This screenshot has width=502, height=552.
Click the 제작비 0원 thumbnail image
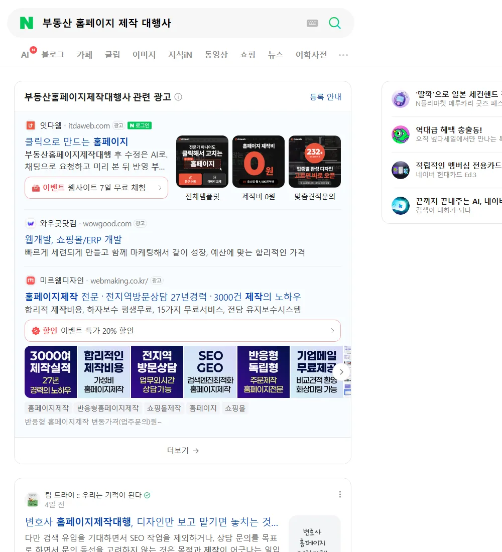(259, 162)
